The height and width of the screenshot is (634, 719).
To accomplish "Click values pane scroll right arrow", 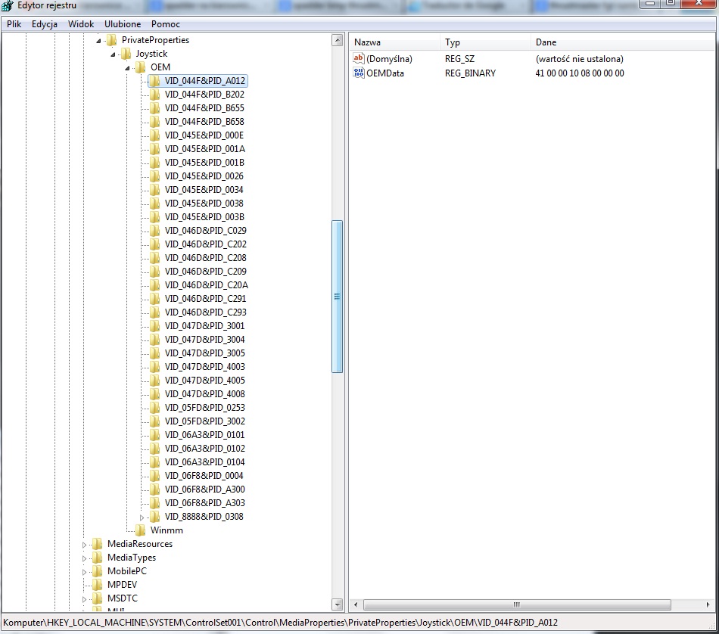I will (708, 604).
